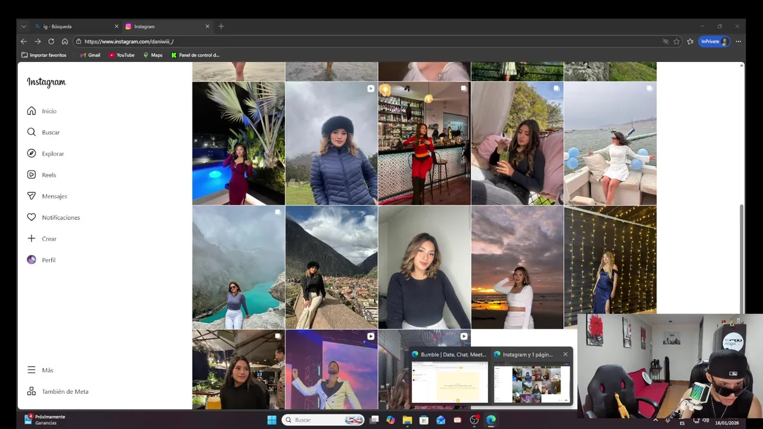Open tracking prevention eye icon

coord(665,42)
